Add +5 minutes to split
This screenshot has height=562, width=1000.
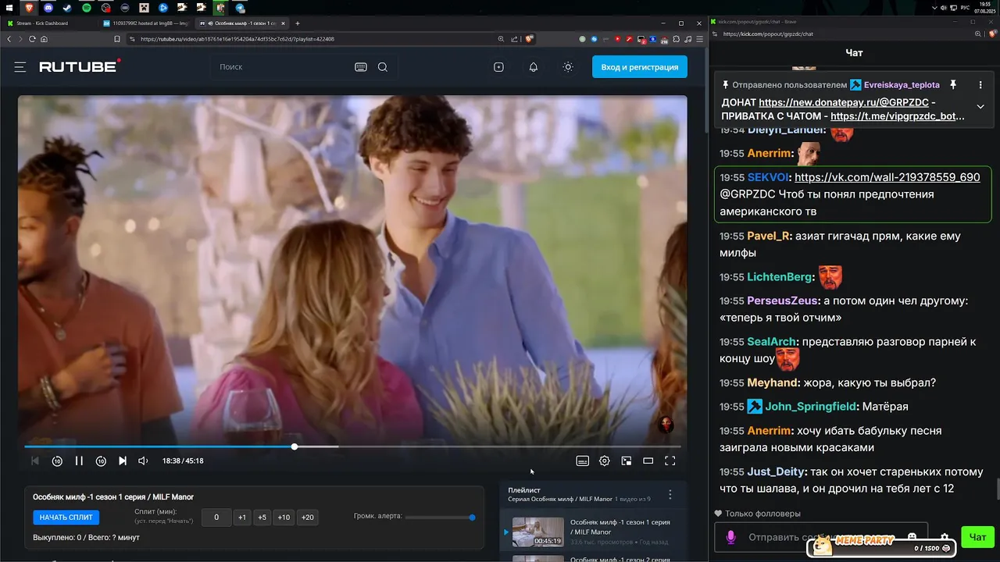click(262, 517)
